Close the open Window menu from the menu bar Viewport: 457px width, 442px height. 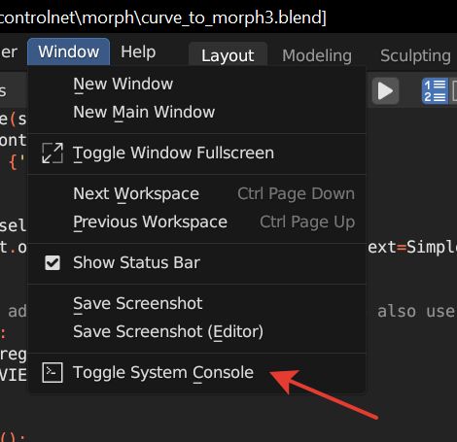pyautogui.click(x=68, y=51)
